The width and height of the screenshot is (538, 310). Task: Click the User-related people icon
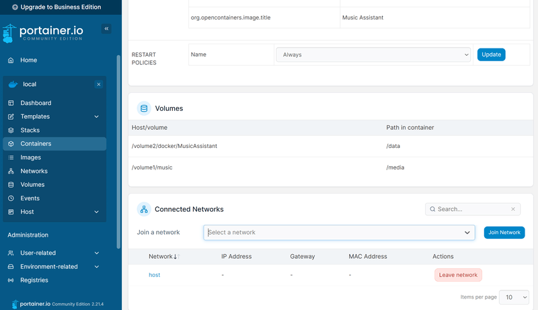11,253
